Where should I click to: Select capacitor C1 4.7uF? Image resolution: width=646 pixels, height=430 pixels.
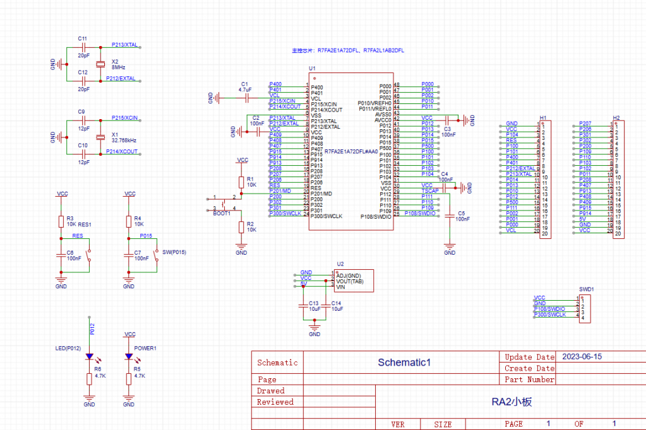click(247, 98)
